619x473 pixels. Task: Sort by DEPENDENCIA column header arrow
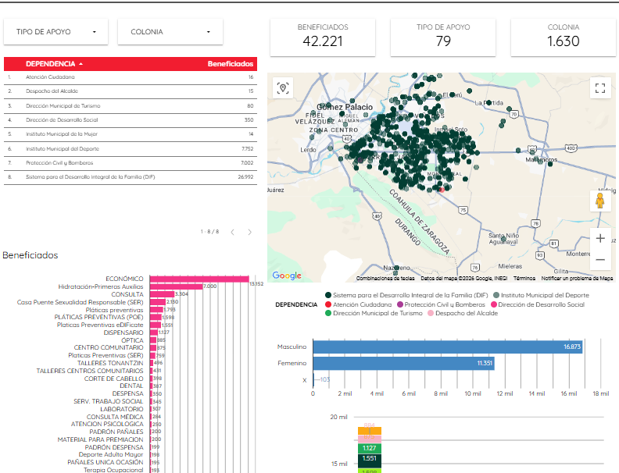click(x=81, y=64)
